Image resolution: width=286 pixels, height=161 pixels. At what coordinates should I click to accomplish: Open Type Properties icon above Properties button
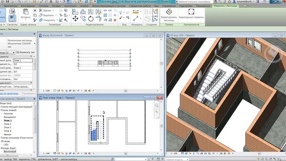coord(12,11)
